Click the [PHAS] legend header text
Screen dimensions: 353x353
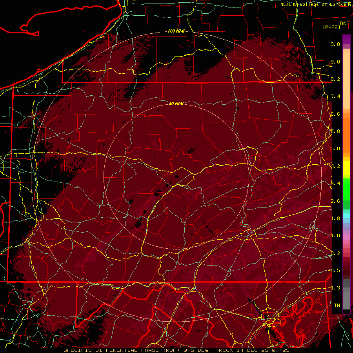tap(331, 27)
